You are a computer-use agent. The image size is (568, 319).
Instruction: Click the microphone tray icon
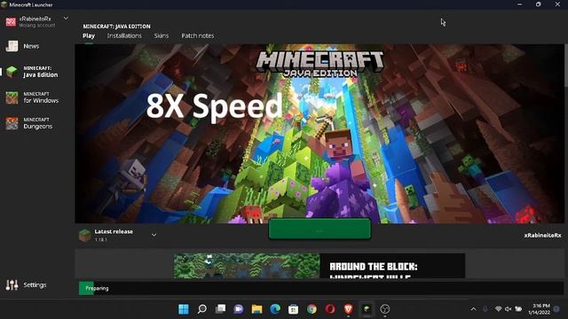tap(485, 309)
